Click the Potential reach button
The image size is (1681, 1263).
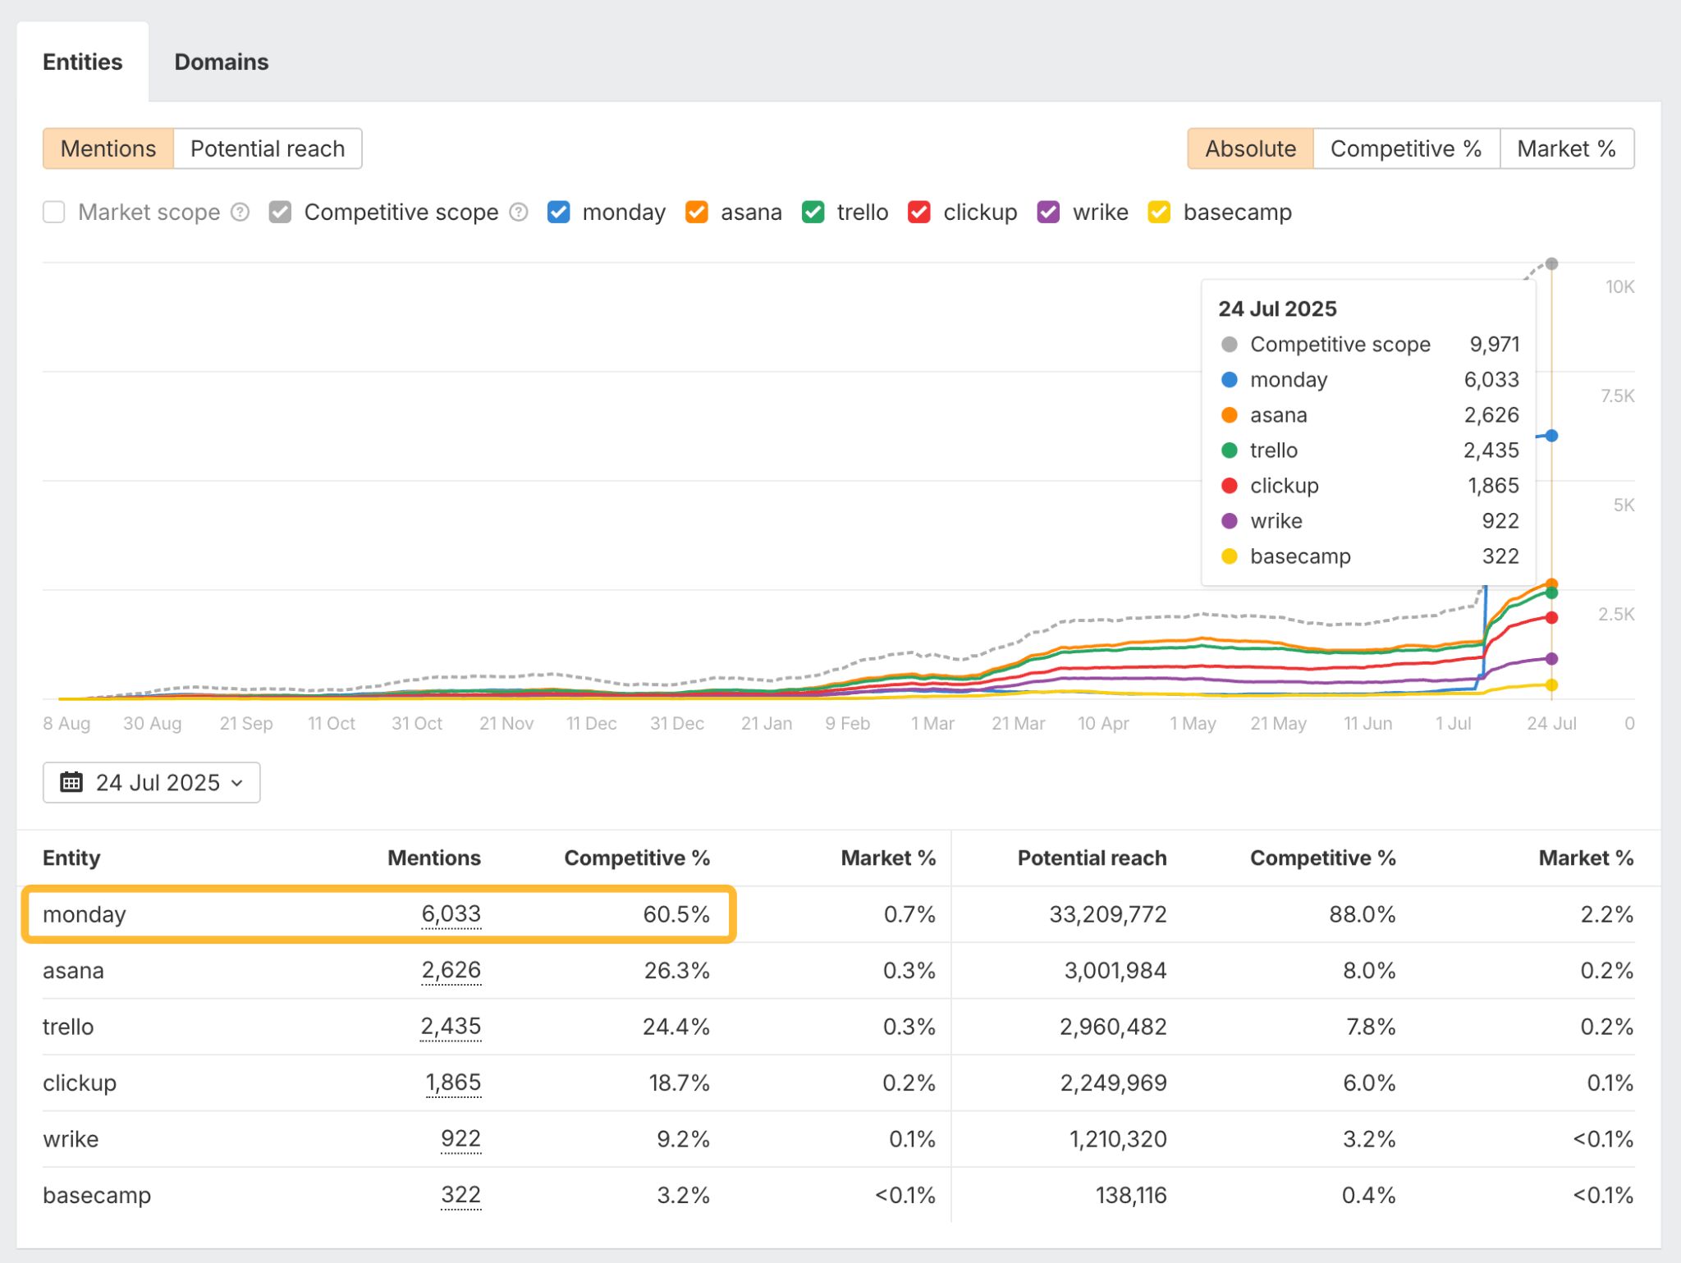(x=267, y=149)
